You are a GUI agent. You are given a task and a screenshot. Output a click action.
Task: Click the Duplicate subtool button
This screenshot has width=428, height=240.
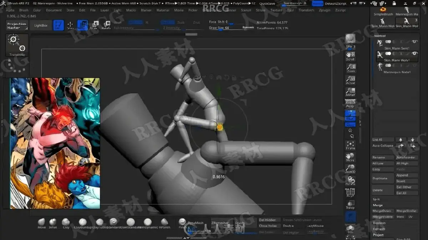pyautogui.click(x=383, y=178)
